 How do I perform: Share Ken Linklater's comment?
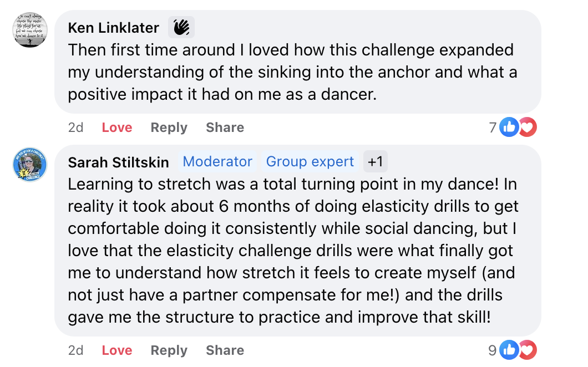click(225, 128)
